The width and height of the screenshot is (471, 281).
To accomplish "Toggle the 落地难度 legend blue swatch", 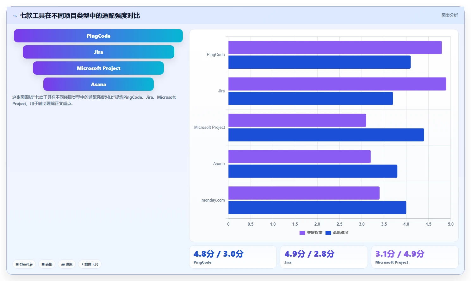I will pyautogui.click(x=328, y=233).
